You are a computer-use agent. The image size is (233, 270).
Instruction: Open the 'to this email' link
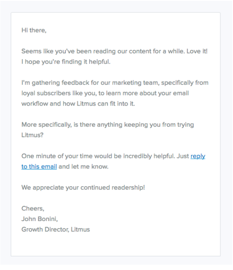coord(39,167)
